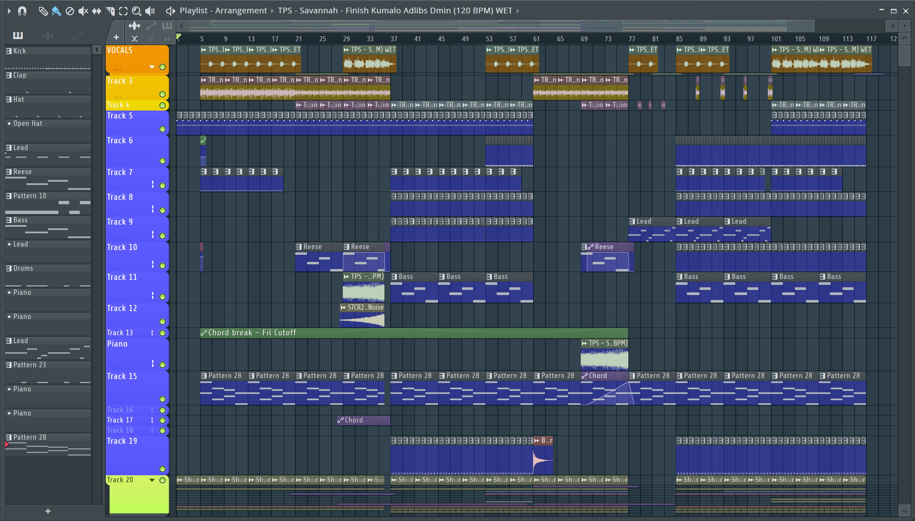Mute Piano track using its green light
The width and height of the screenshot is (915, 521).
(162, 365)
